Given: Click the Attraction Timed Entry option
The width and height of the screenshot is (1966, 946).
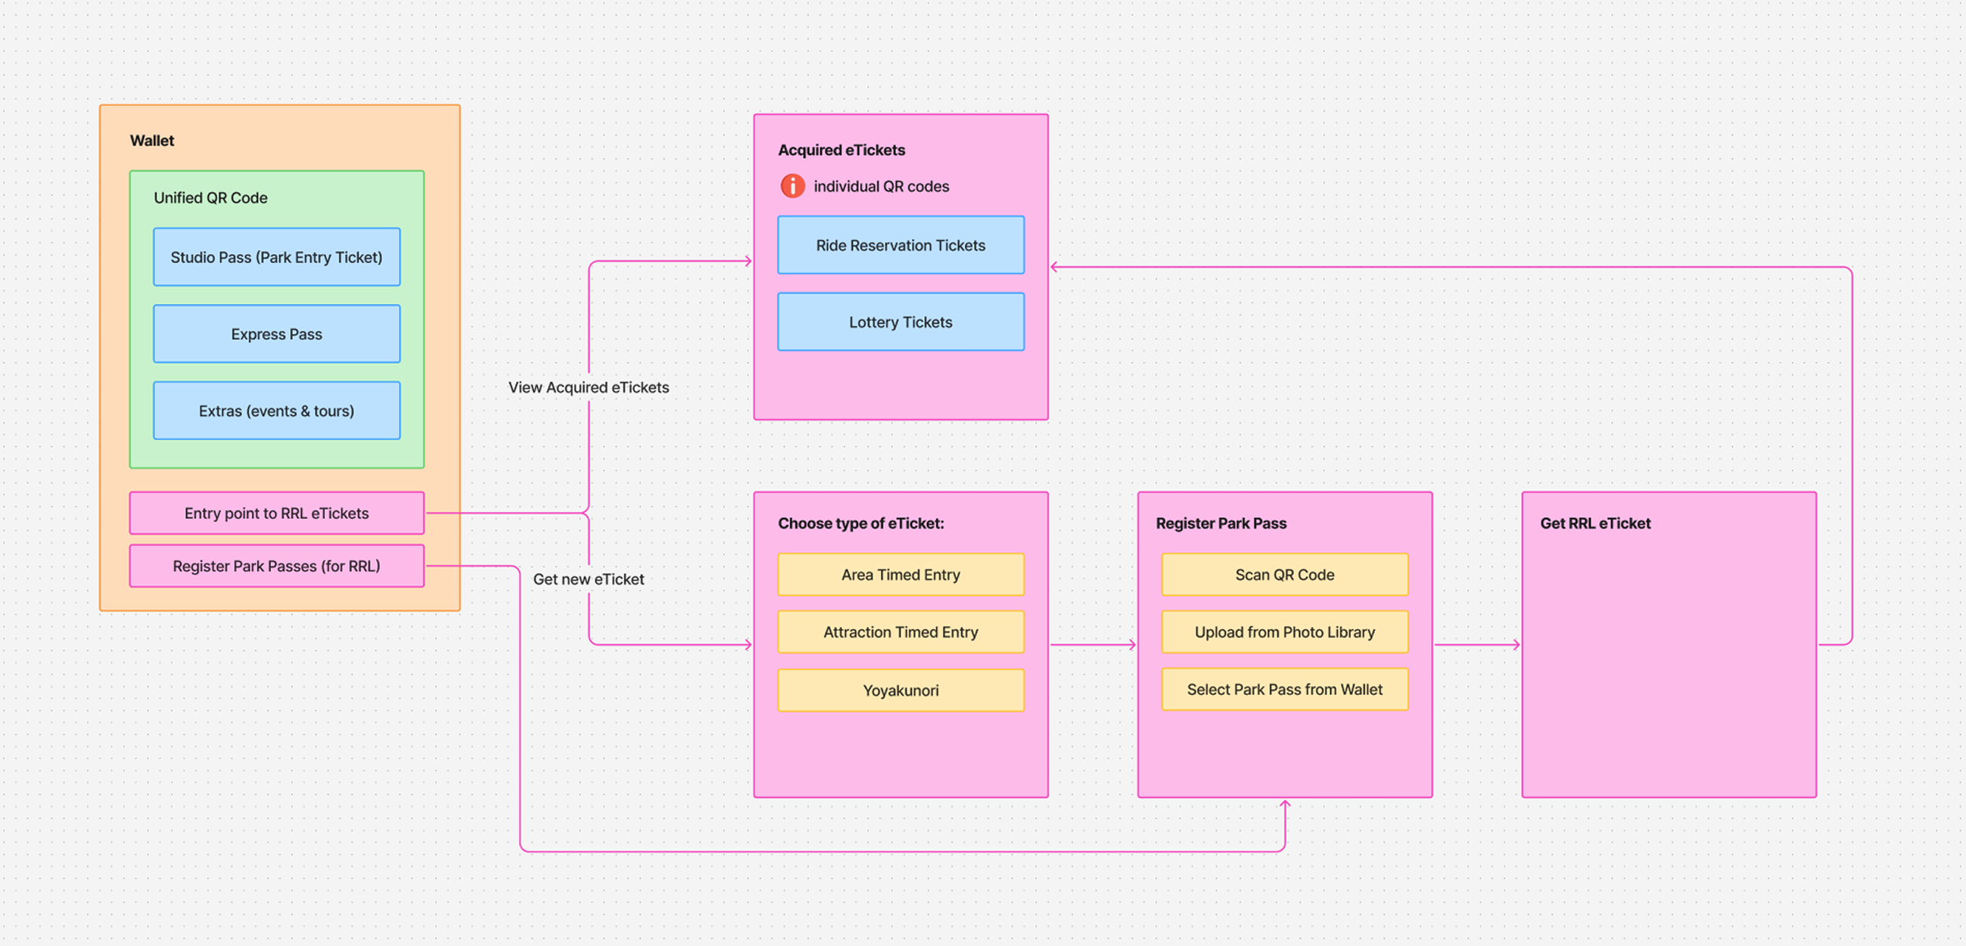Looking at the screenshot, I should point(901,632).
